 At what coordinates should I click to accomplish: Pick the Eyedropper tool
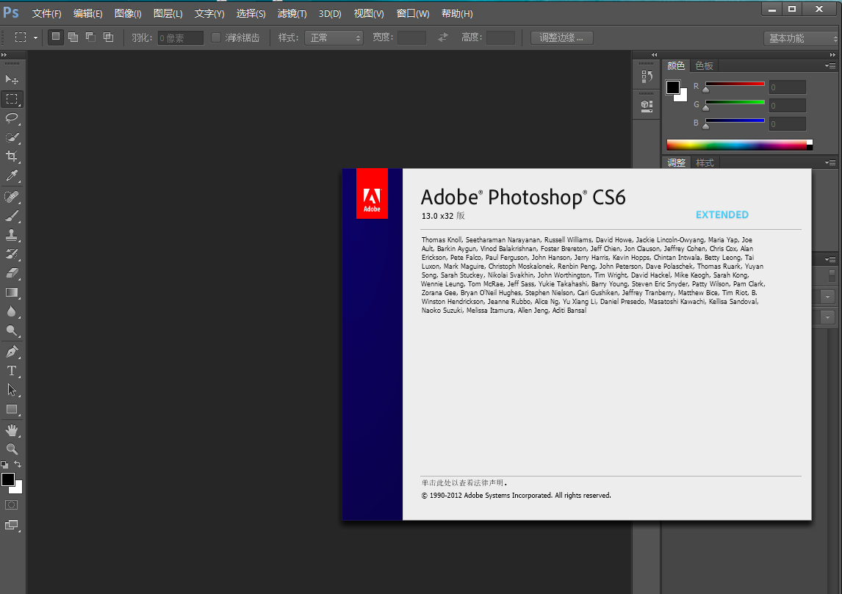pos(12,175)
